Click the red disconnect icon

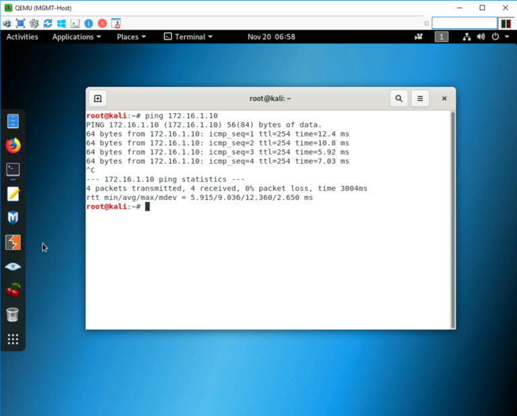[102, 24]
